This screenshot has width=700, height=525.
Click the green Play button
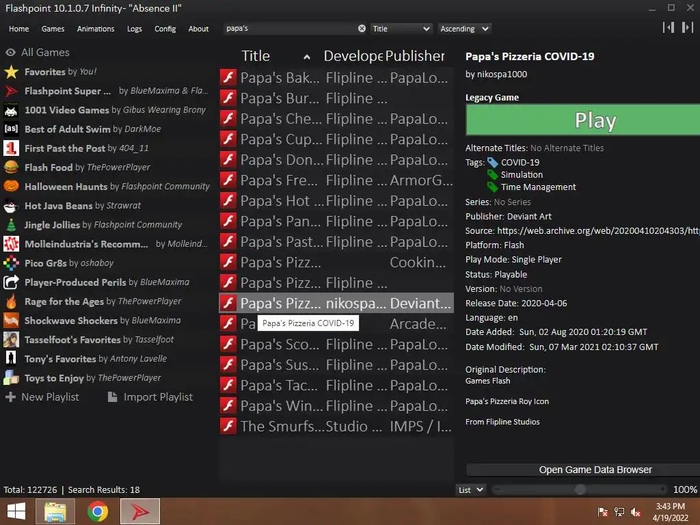click(x=582, y=120)
